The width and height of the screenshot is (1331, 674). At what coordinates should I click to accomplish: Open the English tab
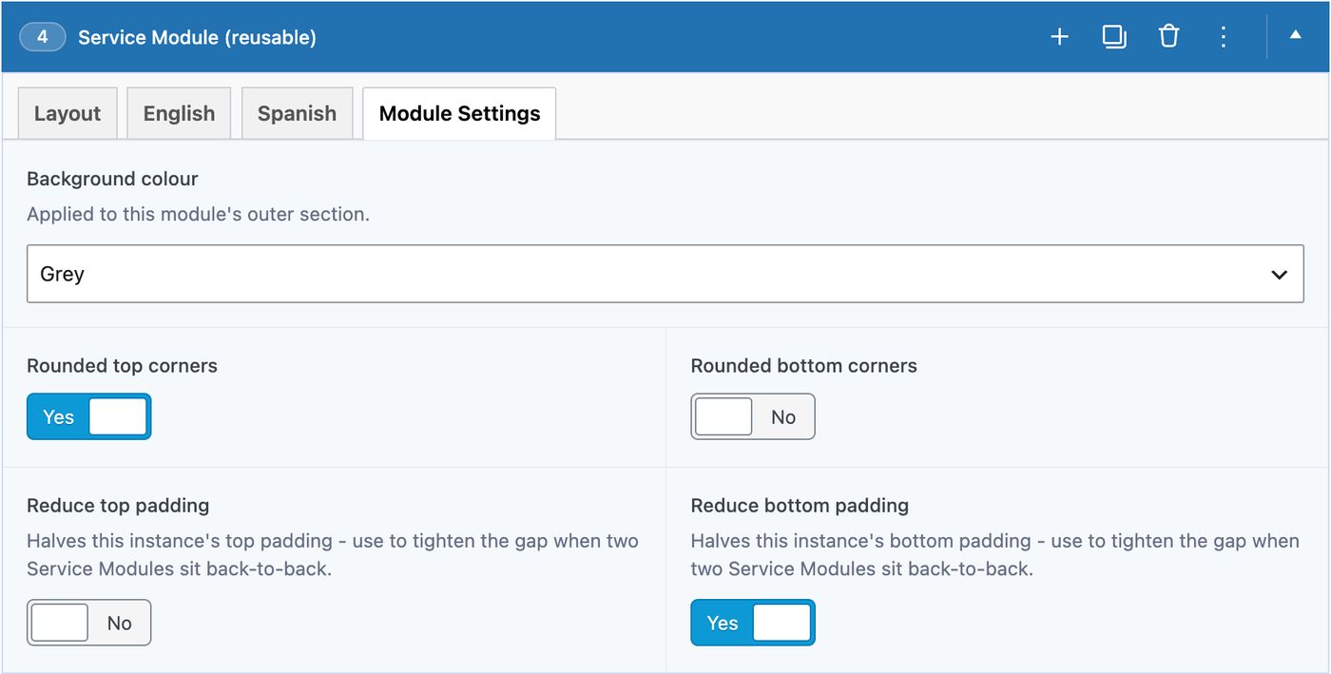(x=179, y=113)
